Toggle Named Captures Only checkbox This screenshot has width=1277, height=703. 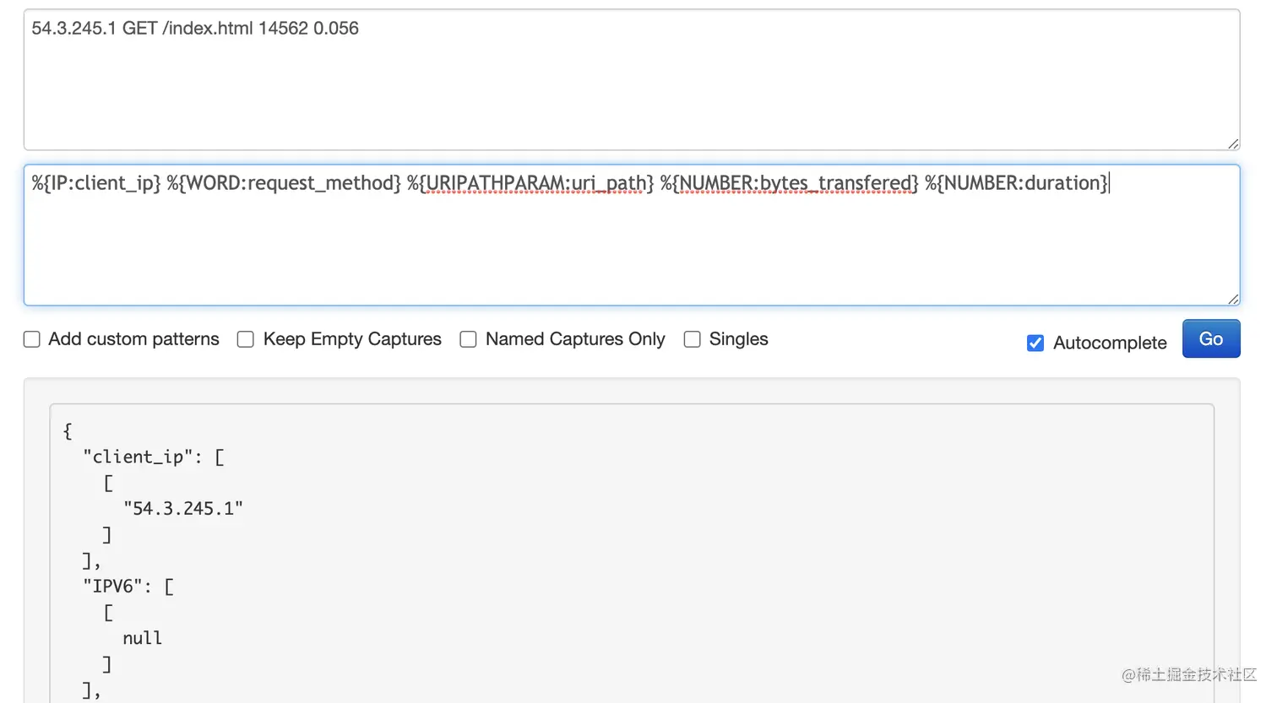point(468,339)
